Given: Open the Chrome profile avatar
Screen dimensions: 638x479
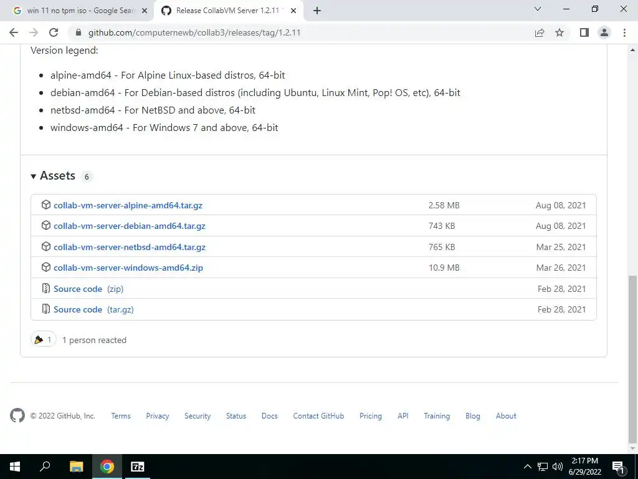Looking at the screenshot, I should pyautogui.click(x=604, y=32).
